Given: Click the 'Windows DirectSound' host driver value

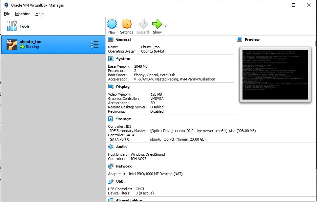Looking at the screenshot, I should pyautogui.click(x=148, y=154).
